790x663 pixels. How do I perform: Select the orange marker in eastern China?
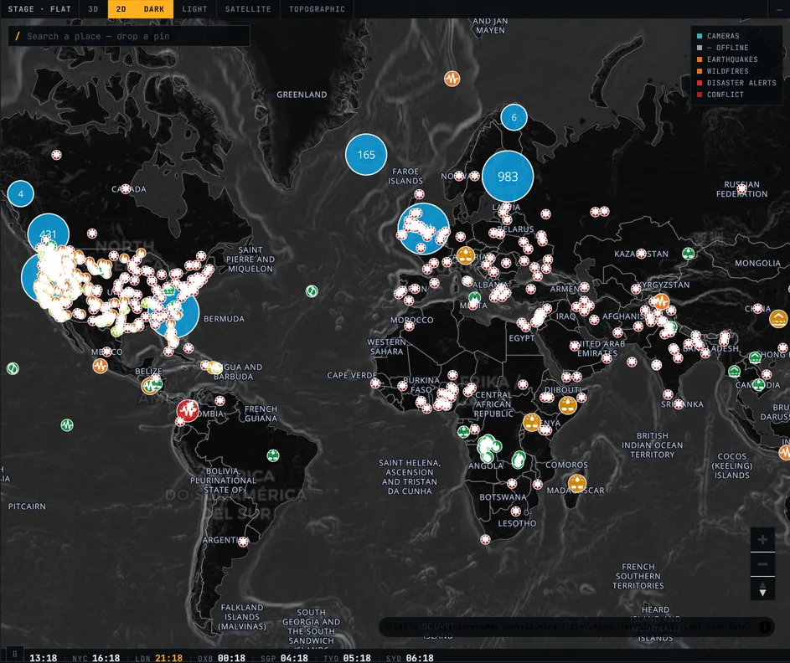click(778, 319)
